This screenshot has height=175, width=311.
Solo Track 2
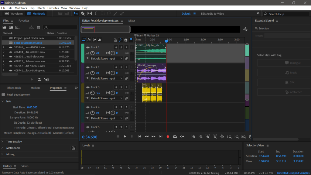click(121, 67)
